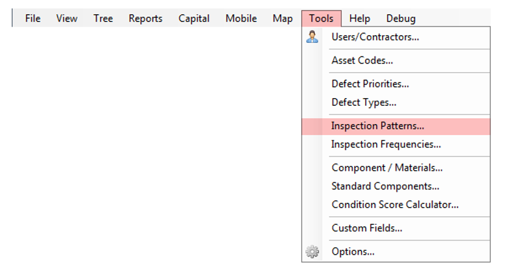Open the Reports menu
This screenshot has height=269, width=505.
pos(145,18)
